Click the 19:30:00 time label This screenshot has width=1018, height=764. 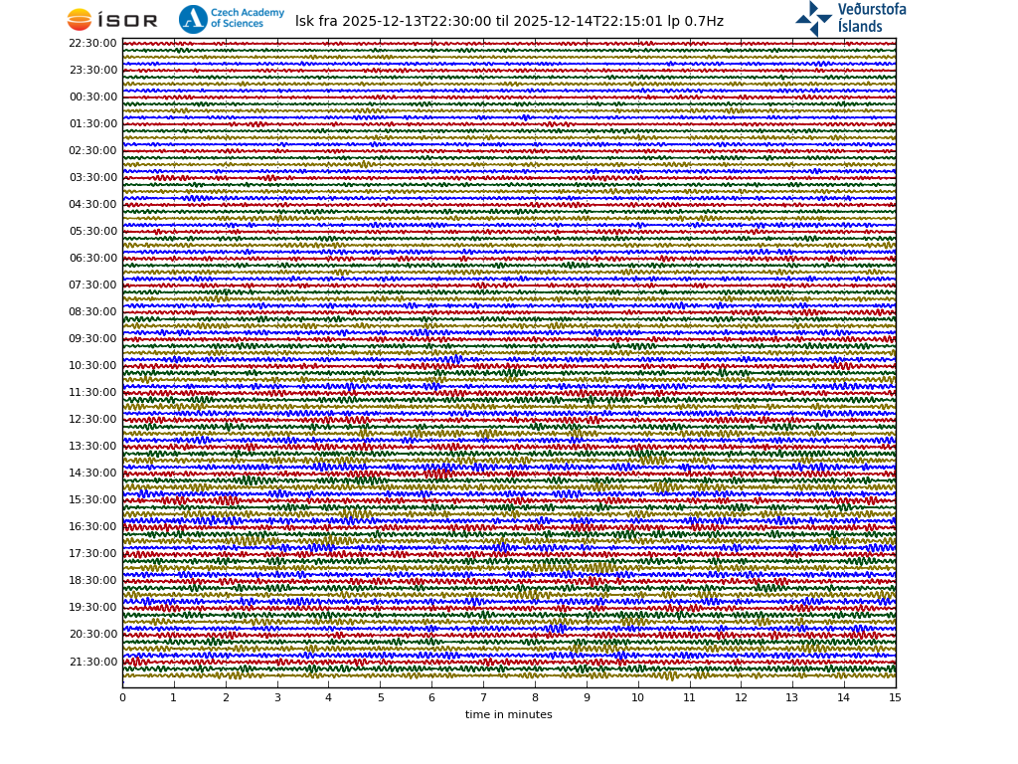[92, 608]
